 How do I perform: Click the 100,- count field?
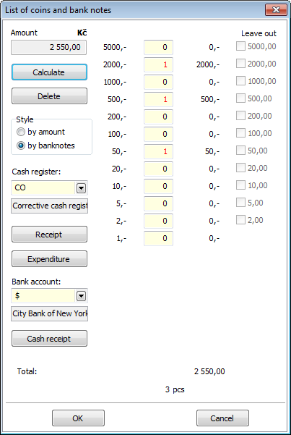(x=158, y=135)
